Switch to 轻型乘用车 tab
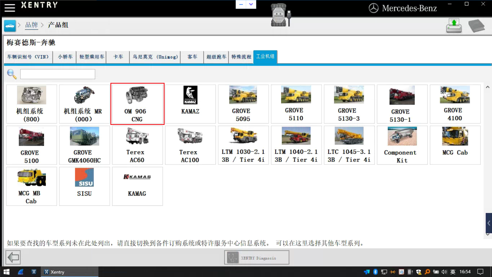This screenshot has width=492, height=277. tap(92, 57)
